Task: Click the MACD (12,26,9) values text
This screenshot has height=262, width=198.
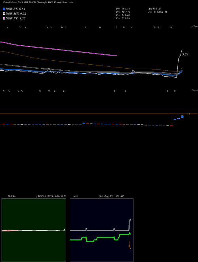Action: (51, 196)
